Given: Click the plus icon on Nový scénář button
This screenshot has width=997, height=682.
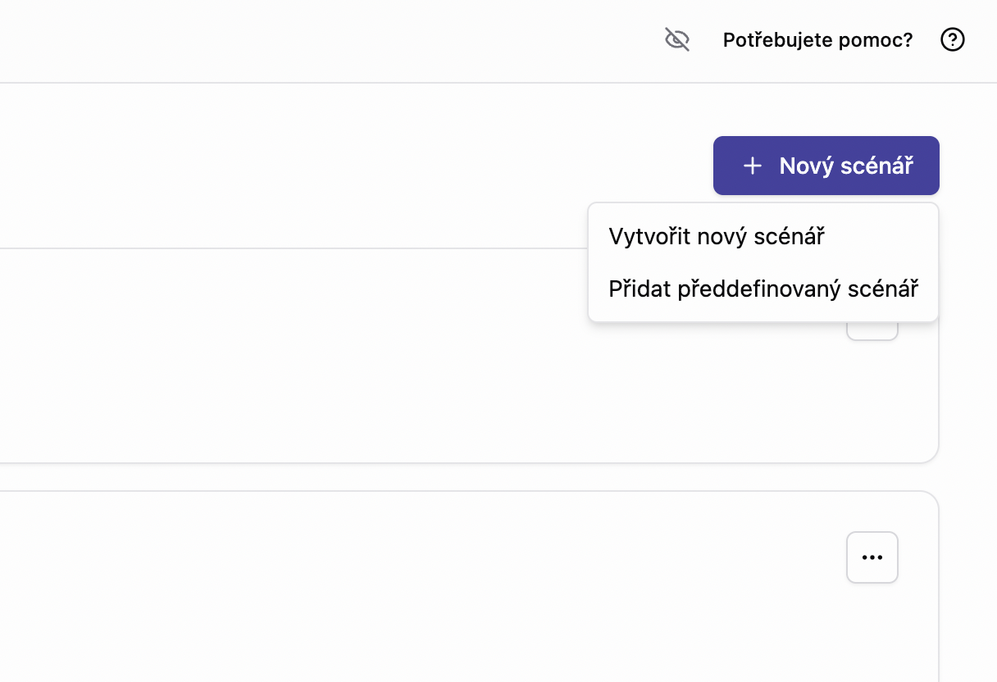Looking at the screenshot, I should point(753,166).
